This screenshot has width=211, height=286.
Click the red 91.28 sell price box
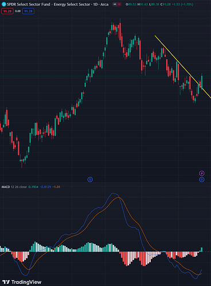(7, 11)
